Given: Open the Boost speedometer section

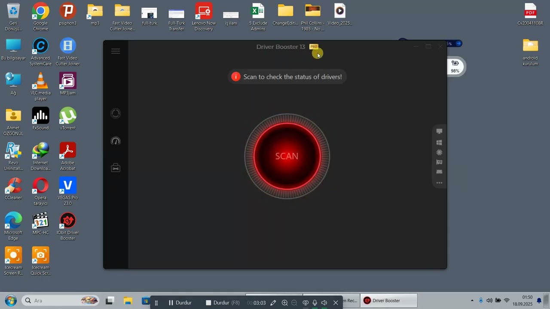Looking at the screenshot, I should coord(116,141).
